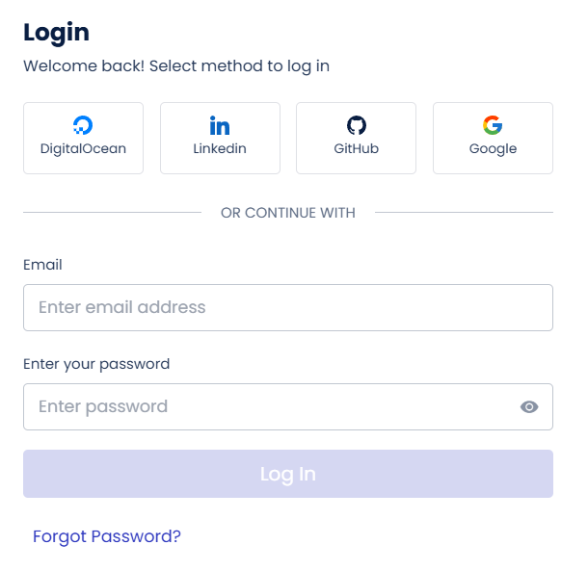Select the Linkedin text label
Image resolution: width=588 pixels, height=571 pixels.
click(x=220, y=149)
